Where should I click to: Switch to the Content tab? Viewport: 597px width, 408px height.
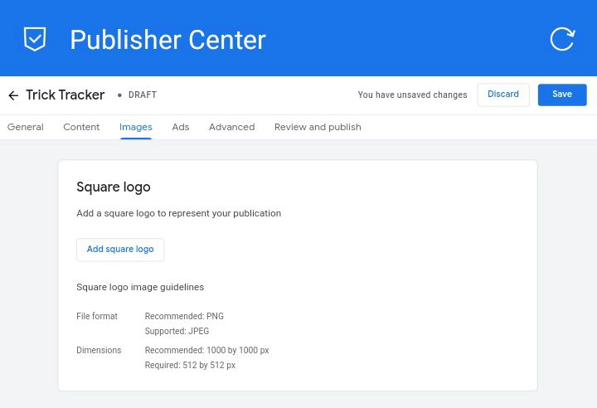81,127
